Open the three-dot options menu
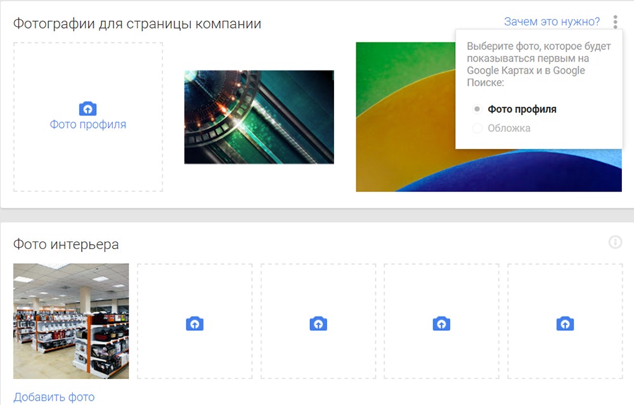The height and width of the screenshot is (405, 634). click(615, 22)
